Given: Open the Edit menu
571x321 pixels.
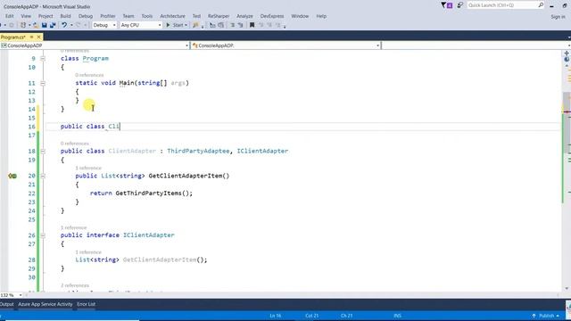Looking at the screenshot, I should click(x=10, y=16).
